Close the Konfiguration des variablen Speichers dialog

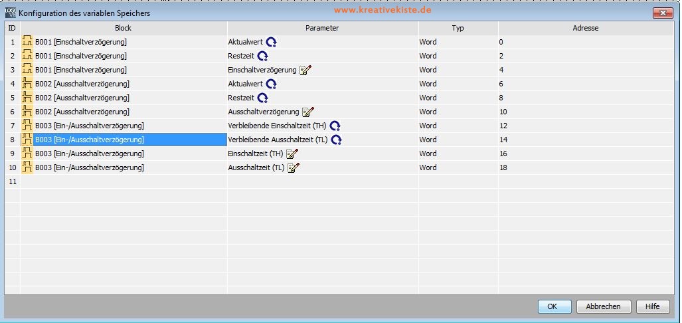[x=661, y=13]
